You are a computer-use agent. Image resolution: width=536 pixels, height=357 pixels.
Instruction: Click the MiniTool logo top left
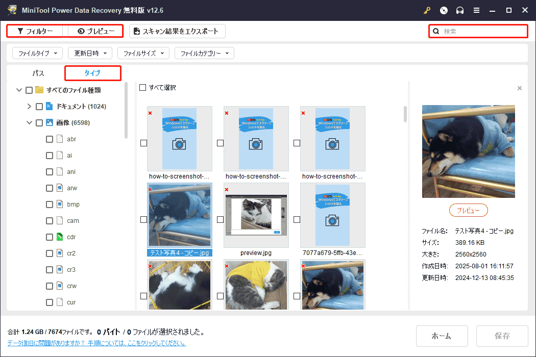tap(11, 10)
